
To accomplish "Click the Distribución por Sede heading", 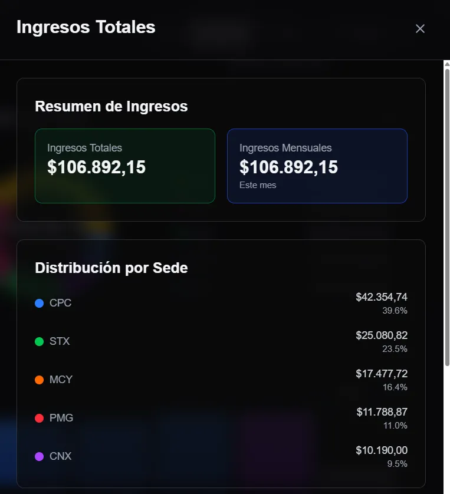I will point(111,268).
